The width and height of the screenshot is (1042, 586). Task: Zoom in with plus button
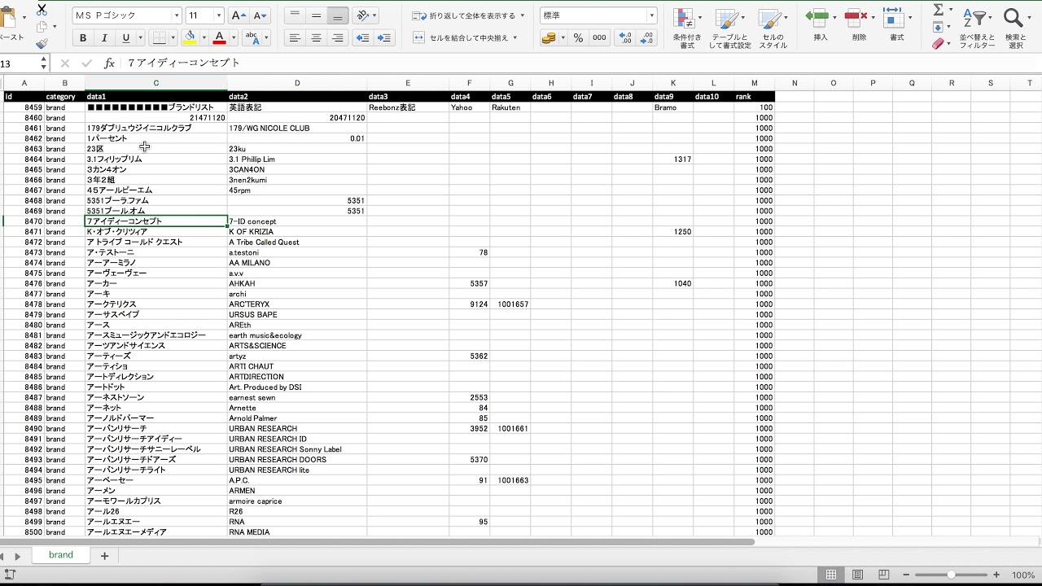click(x=997, y=575)
